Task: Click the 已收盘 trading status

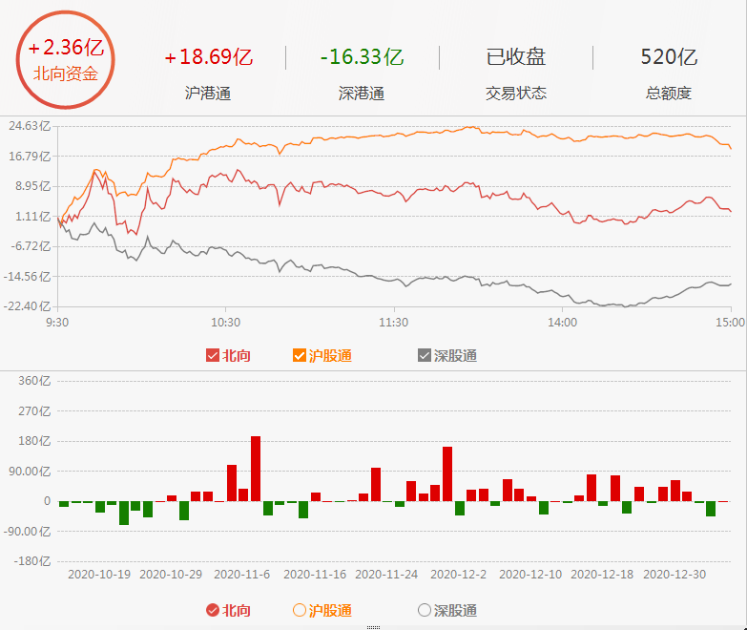Action: (515, 57)
